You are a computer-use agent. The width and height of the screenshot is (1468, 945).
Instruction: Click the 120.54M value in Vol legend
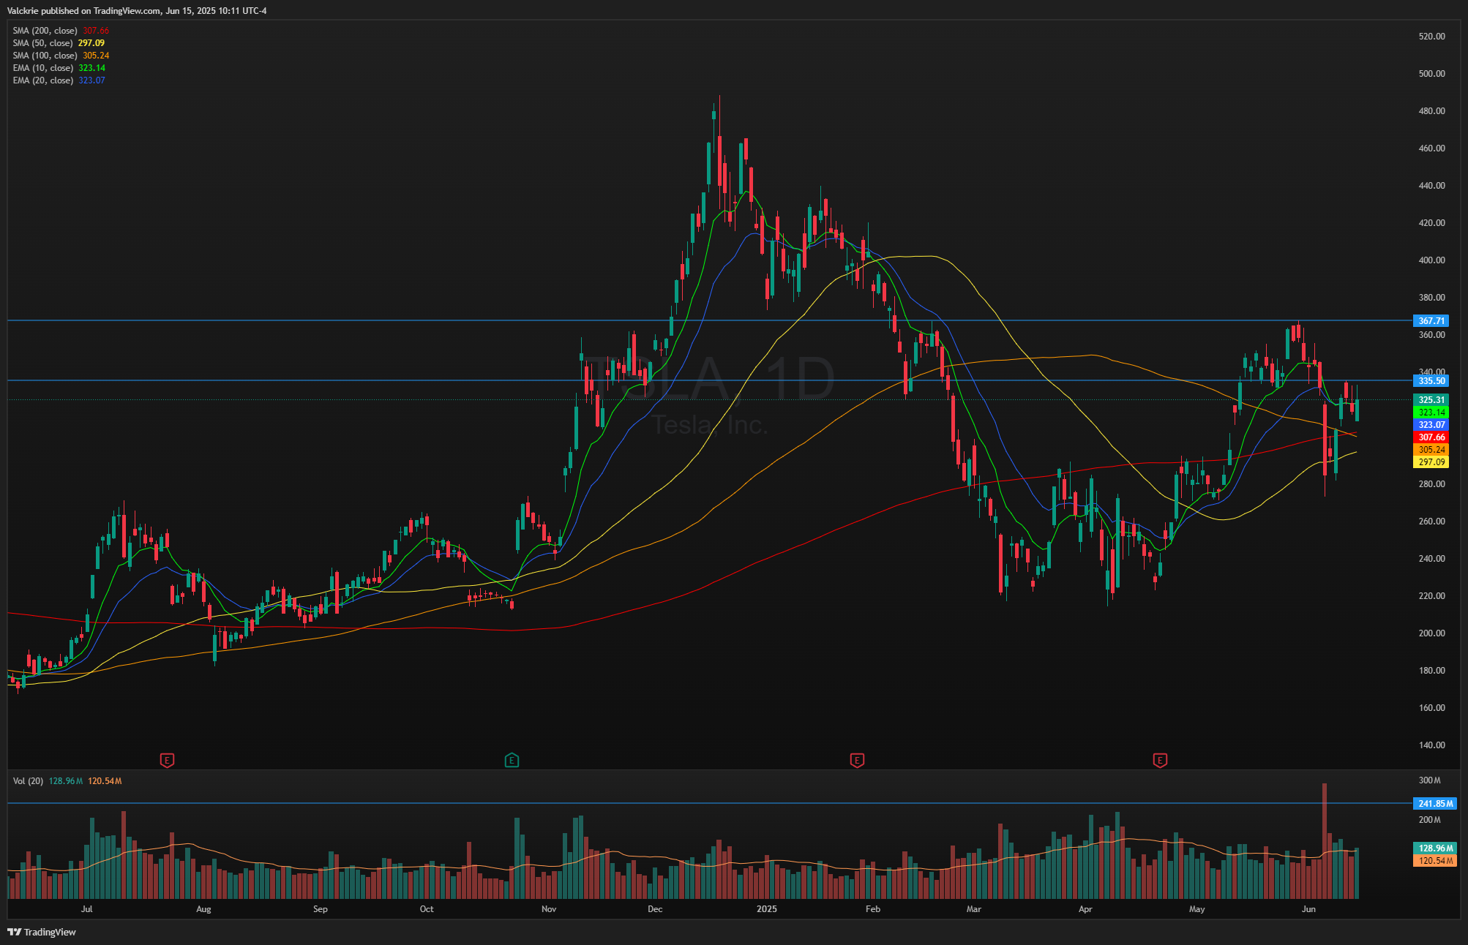pos(105,781)
